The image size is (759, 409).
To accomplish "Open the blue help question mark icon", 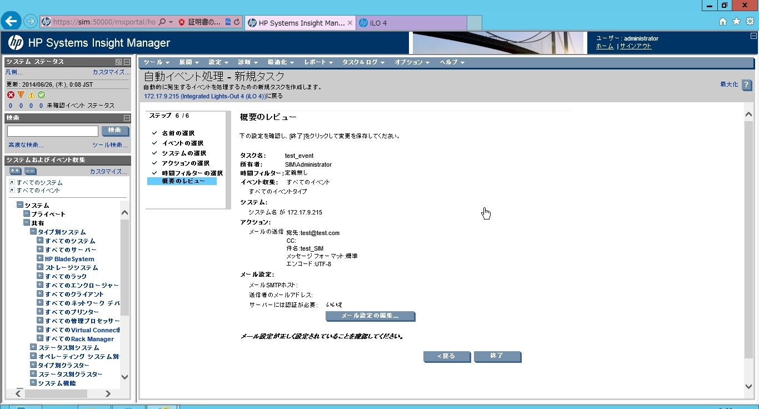I will pyautogui.click(x=747, y=85).
